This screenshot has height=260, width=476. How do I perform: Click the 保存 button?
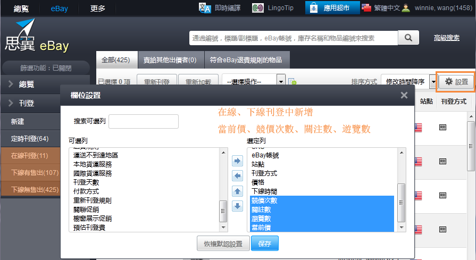[265, 244]
